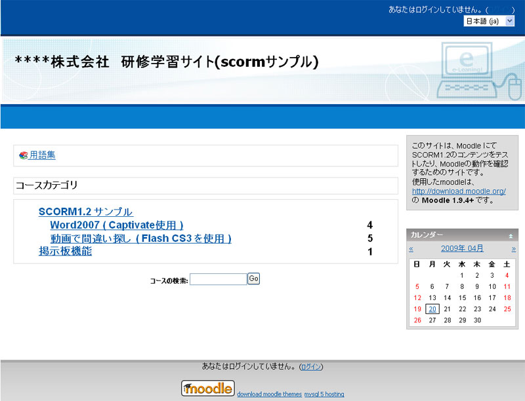Click the Moodle logo in the footer
This screenshot has height=401, width=525.
pyautogui.click(x=207, y=389)
